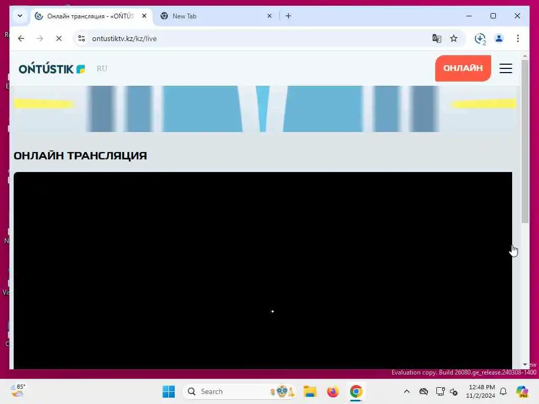This screenshot has height=404, width=539.
Task: Open the Windows Start menu
Action: coord(168,391)
